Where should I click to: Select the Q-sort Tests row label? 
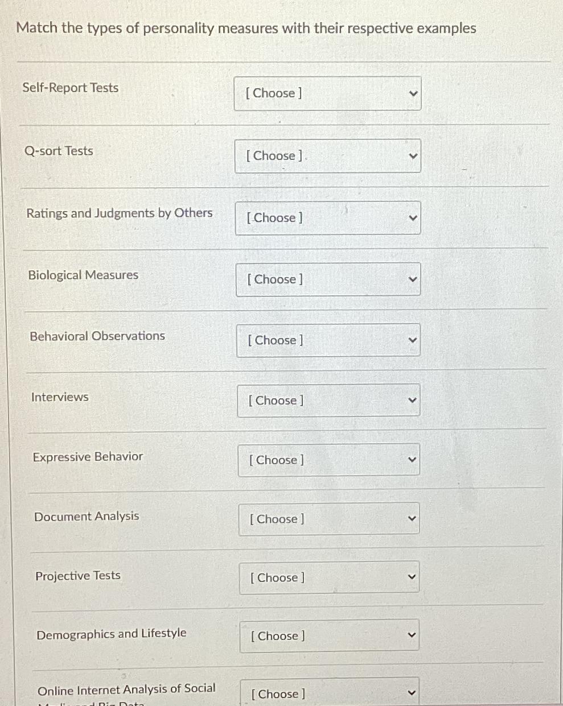[59, 151]
